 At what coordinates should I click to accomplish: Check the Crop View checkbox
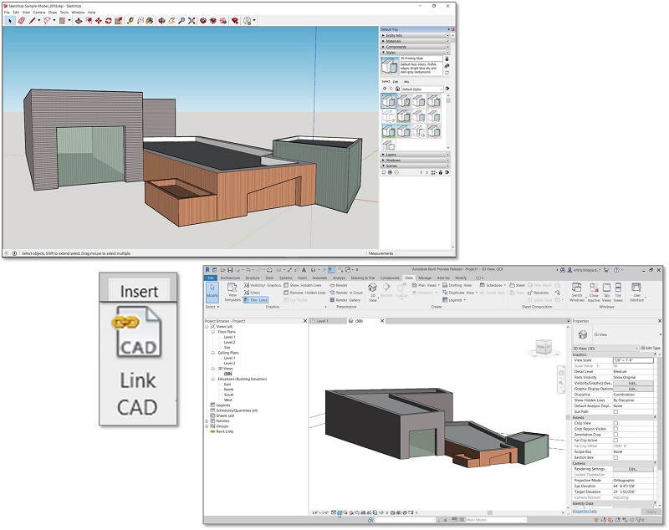point(615,422)
